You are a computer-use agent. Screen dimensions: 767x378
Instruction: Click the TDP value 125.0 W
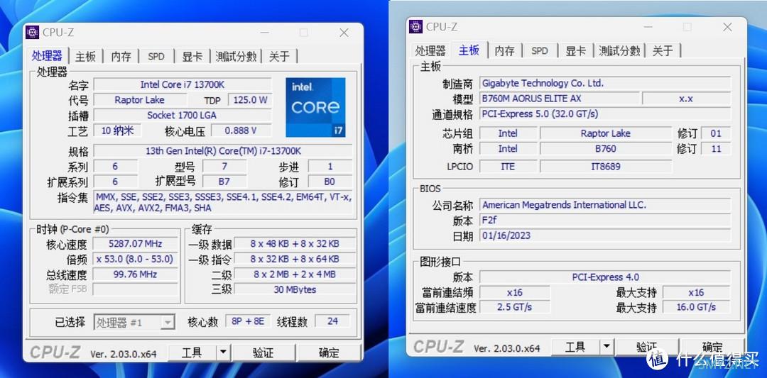point(250,100)
